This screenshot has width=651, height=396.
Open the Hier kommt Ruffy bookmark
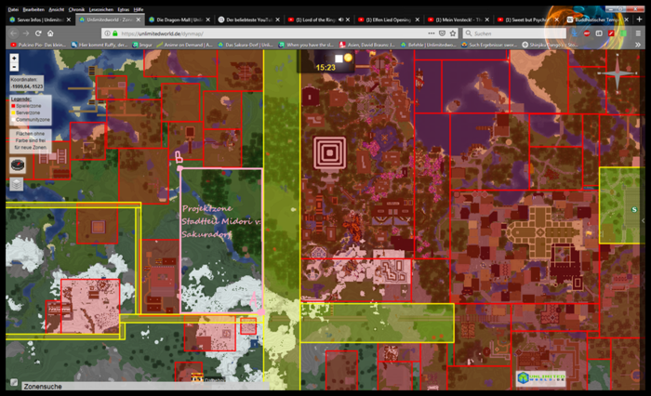point(100,45)
